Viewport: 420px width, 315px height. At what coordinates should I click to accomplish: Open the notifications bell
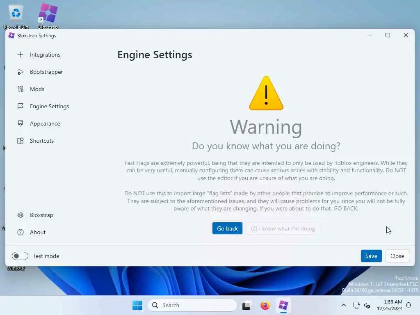click(409, 305)
